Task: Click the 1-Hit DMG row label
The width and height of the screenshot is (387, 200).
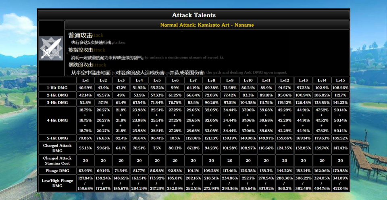Action: (x=57, y=87)
